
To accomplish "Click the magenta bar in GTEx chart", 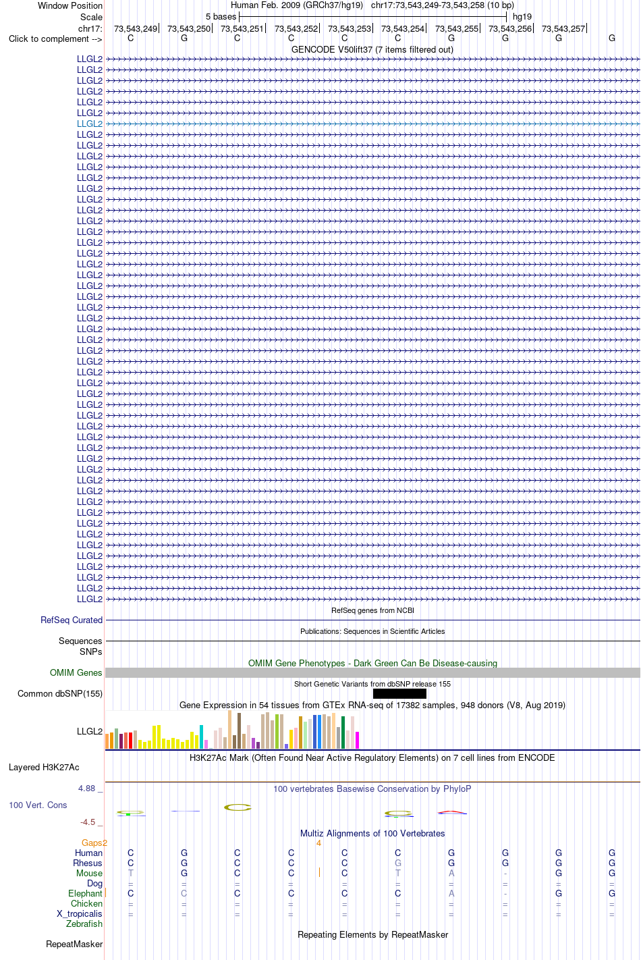I will coord(357,741).
